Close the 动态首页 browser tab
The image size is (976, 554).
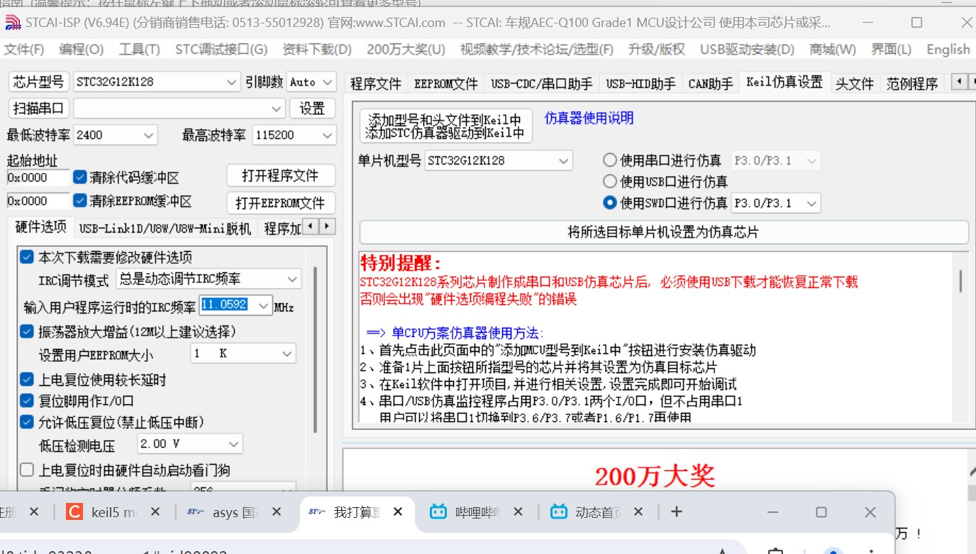coord(638,511)
